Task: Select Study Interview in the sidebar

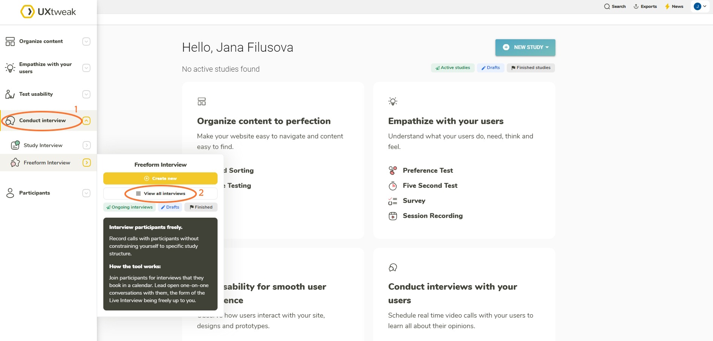Action: (42, 145)
